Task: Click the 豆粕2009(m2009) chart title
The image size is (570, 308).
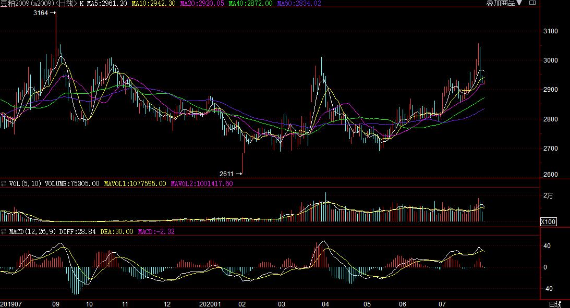Action: [27, 3]
